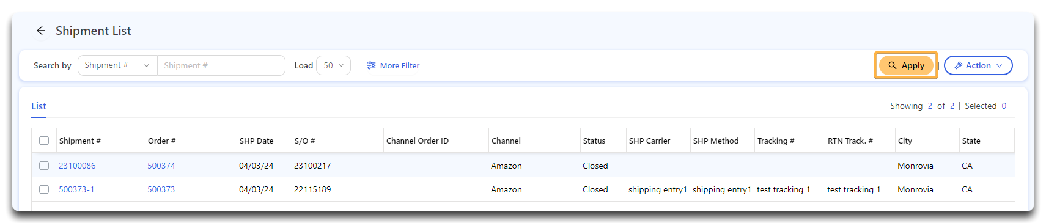Click the SHP Date column header

pos(257,141)
